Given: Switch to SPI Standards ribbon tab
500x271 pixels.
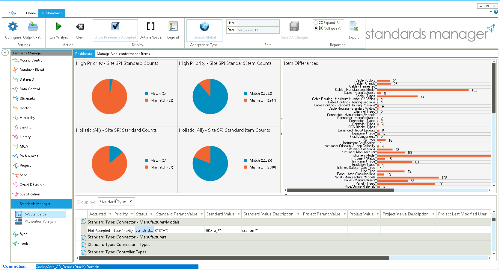Looking at the screenshot, I should click(x=51, y=13).
